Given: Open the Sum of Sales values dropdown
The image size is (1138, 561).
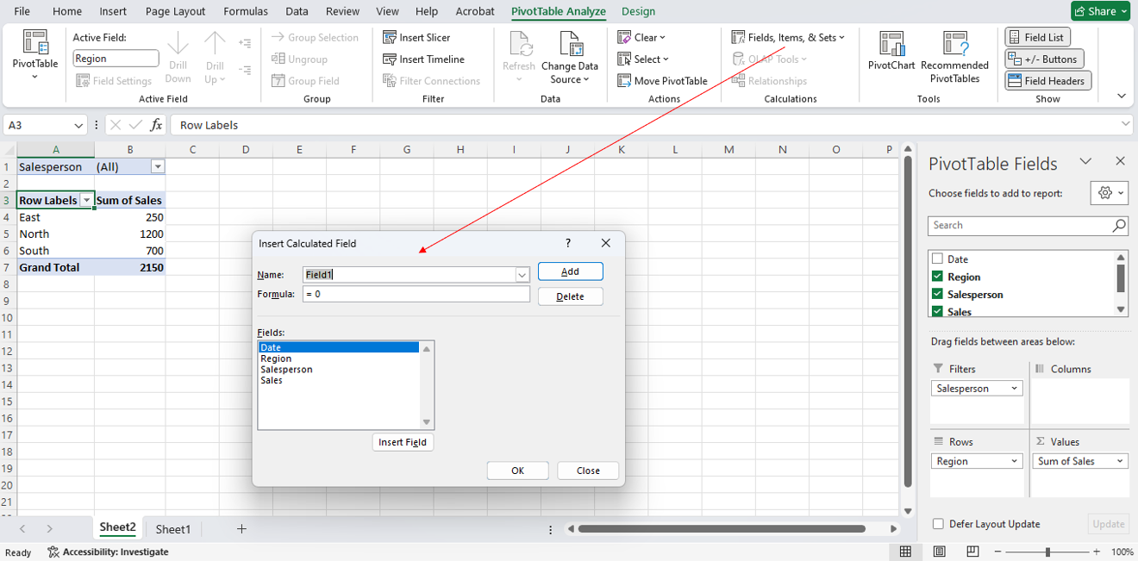Looking at the screenshot, I should tap(1119, 460).
